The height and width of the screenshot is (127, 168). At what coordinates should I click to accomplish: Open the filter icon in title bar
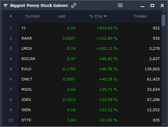coord(6,5)
